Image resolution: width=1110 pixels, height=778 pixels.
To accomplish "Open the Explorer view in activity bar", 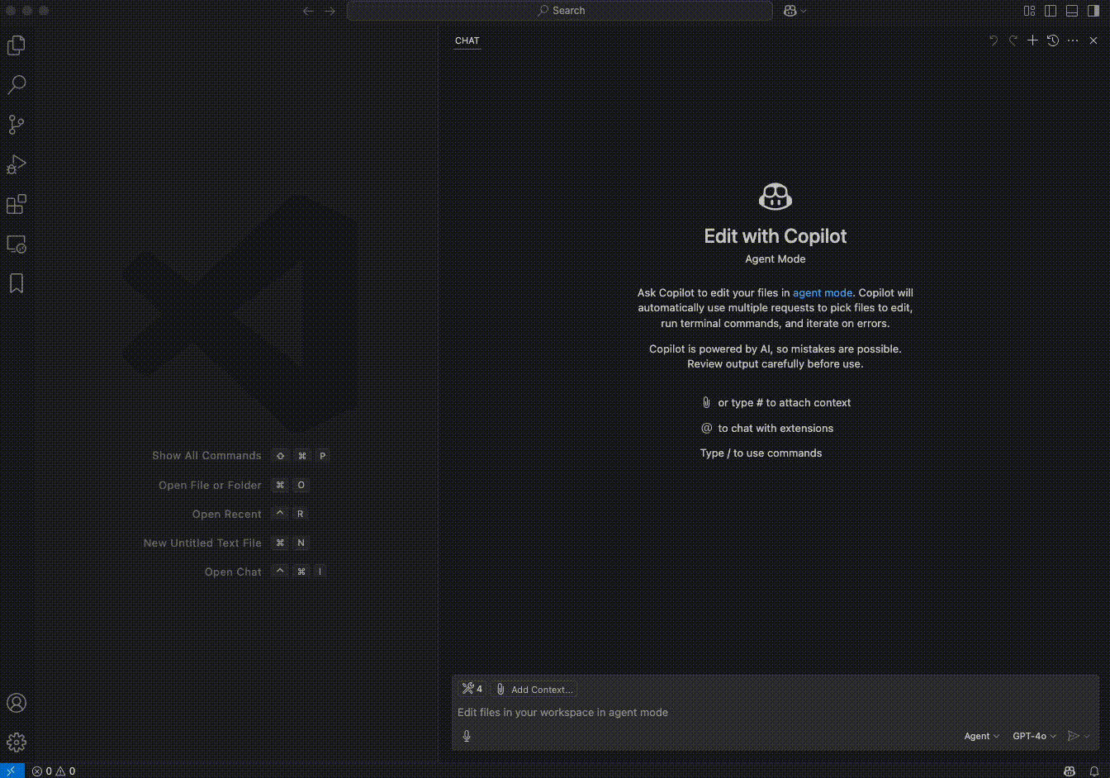I will [x=17, y=45].
